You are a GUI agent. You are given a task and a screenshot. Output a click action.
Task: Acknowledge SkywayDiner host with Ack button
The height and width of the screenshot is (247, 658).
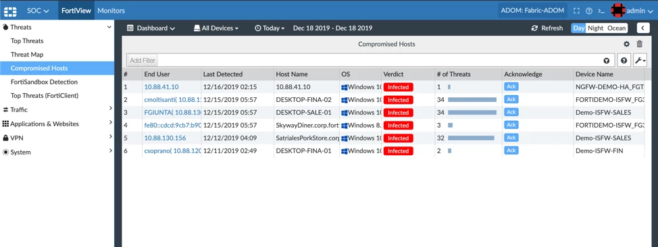pos(511,125)
